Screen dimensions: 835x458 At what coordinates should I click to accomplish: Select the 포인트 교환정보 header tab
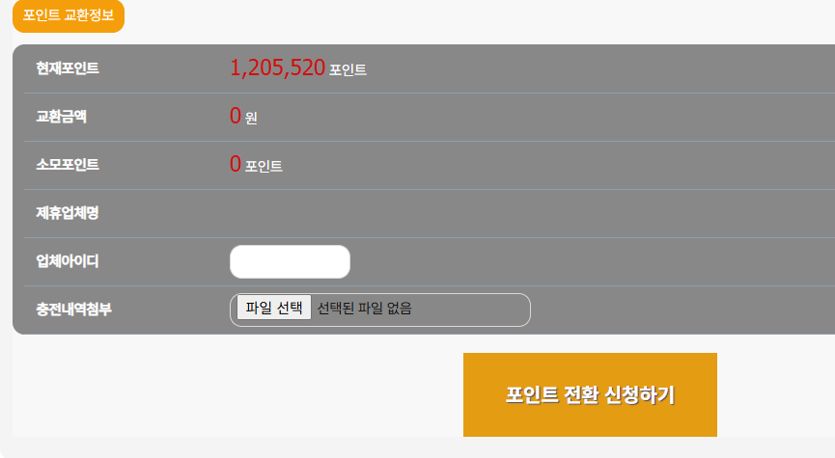tap(68, 16)
